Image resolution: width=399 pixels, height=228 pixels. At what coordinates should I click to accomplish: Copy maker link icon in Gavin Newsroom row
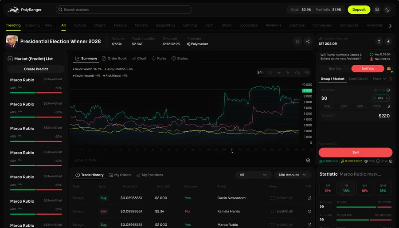pos(290,198)
